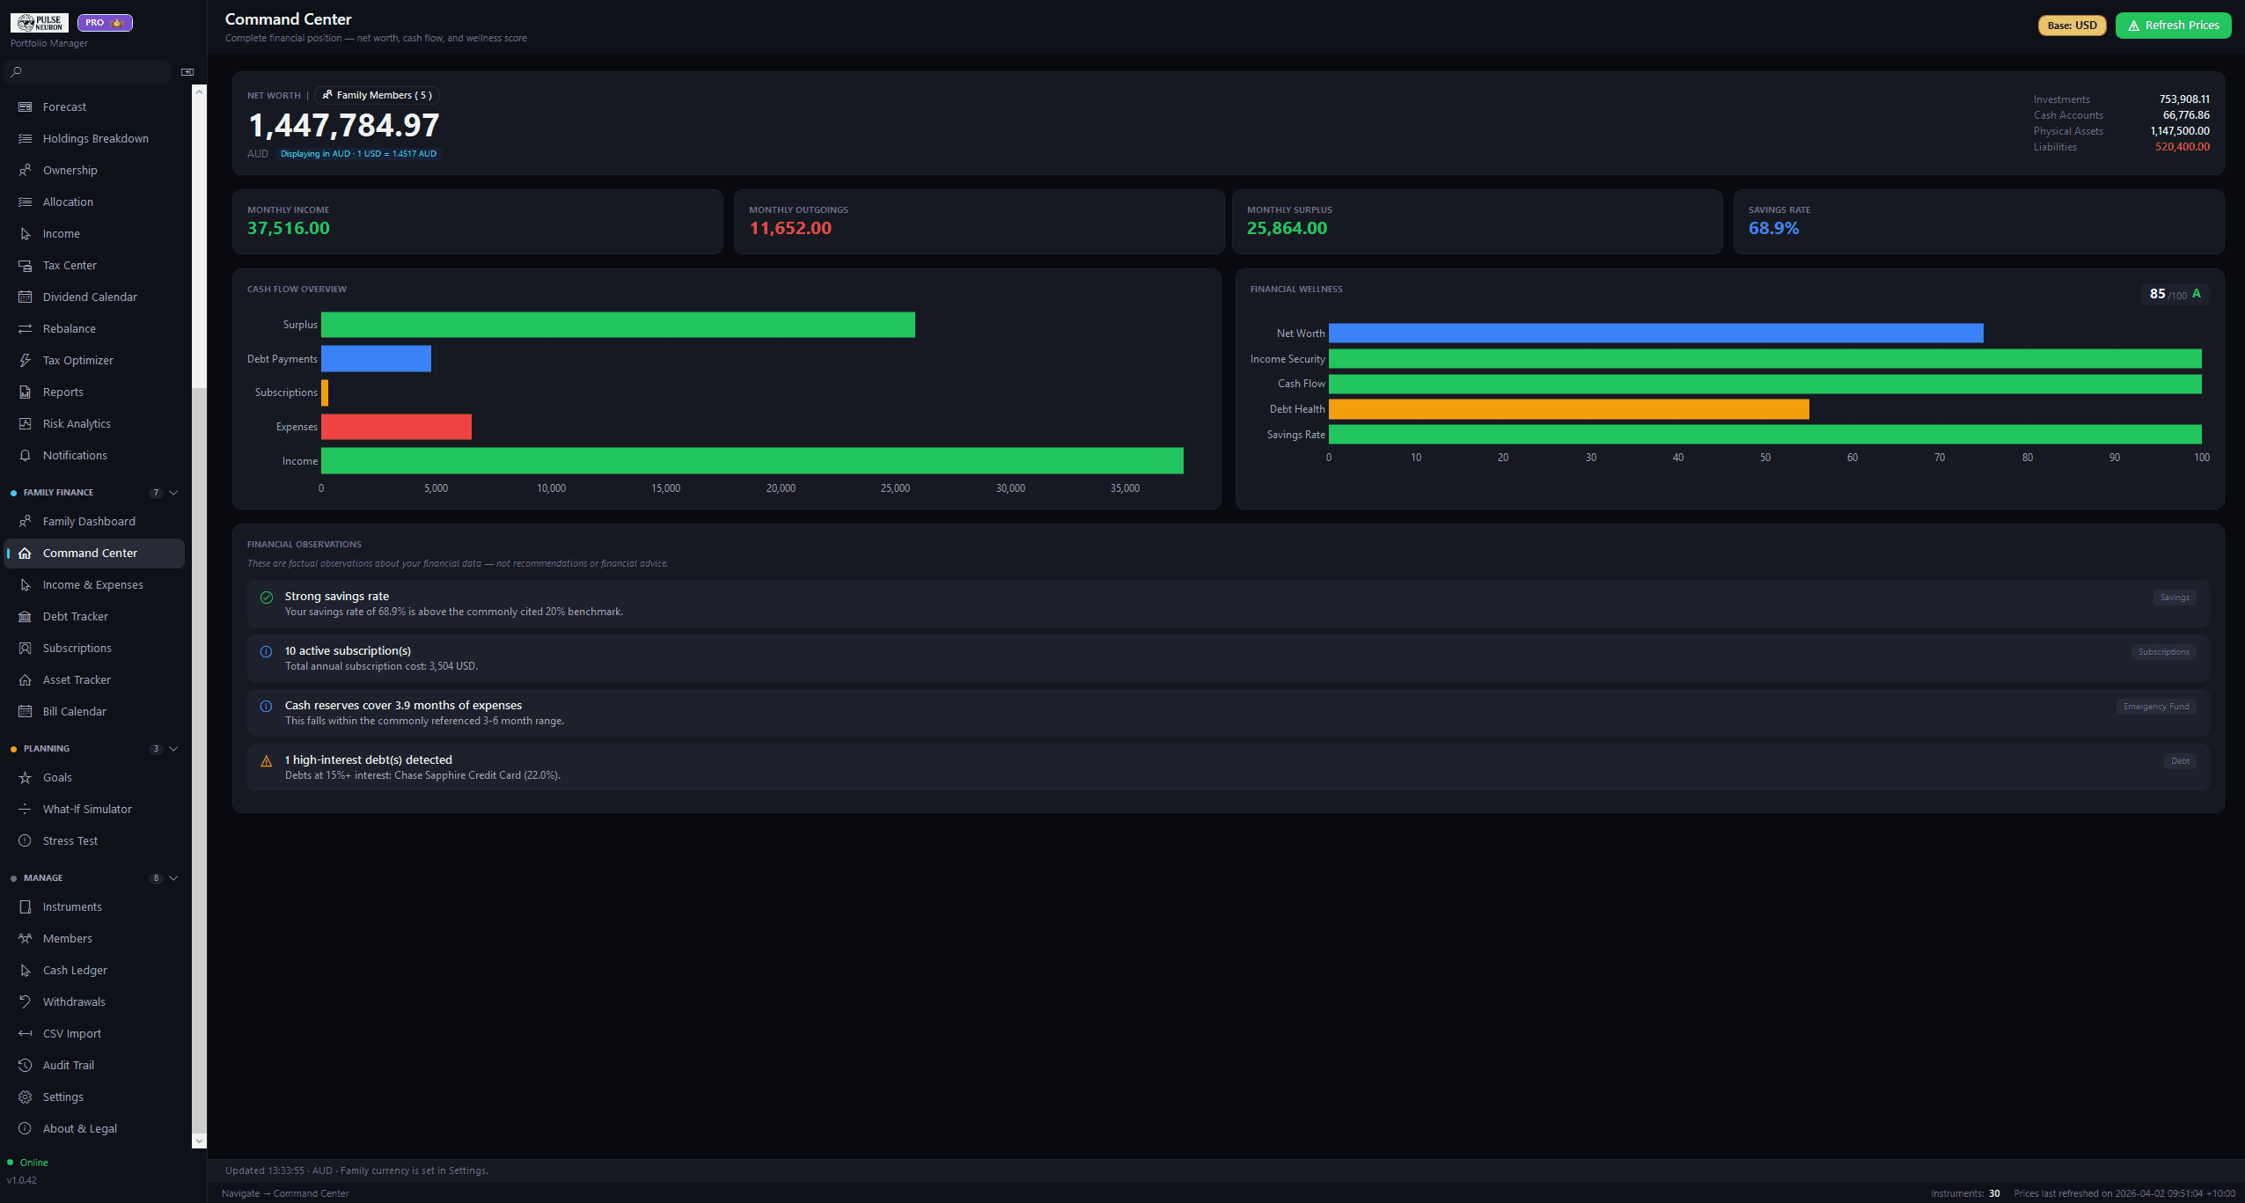This screenshot has height=1203, width=2245.
Task: Open the What-If Simulator
Action: click(87, 809)
